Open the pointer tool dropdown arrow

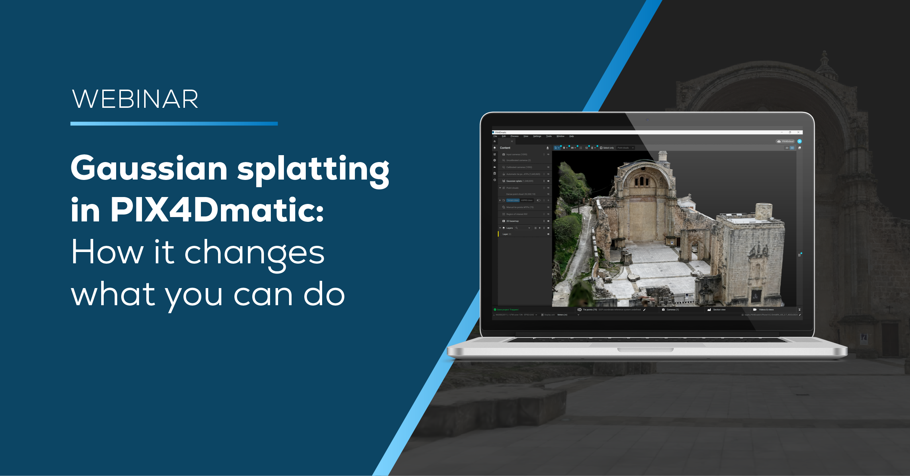559,148
